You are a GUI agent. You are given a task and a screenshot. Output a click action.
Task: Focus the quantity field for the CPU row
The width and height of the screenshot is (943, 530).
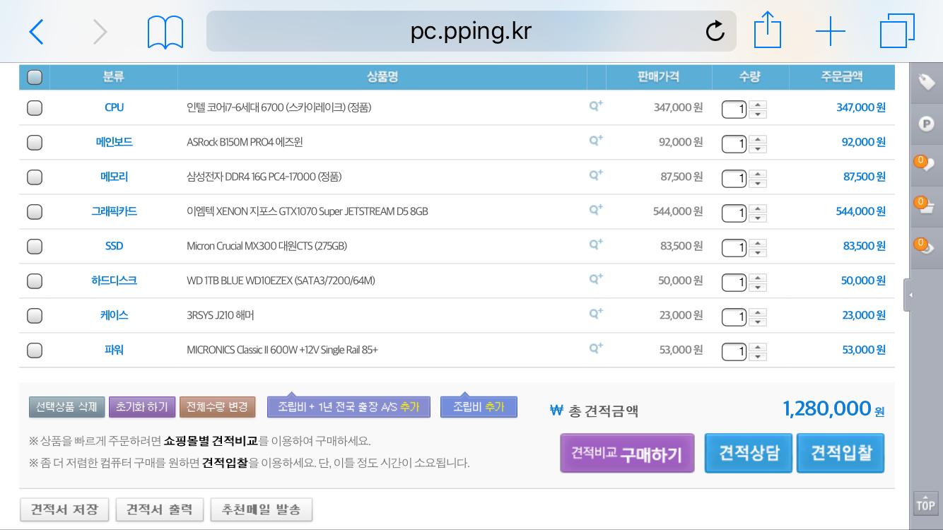[x=734, y=110]
